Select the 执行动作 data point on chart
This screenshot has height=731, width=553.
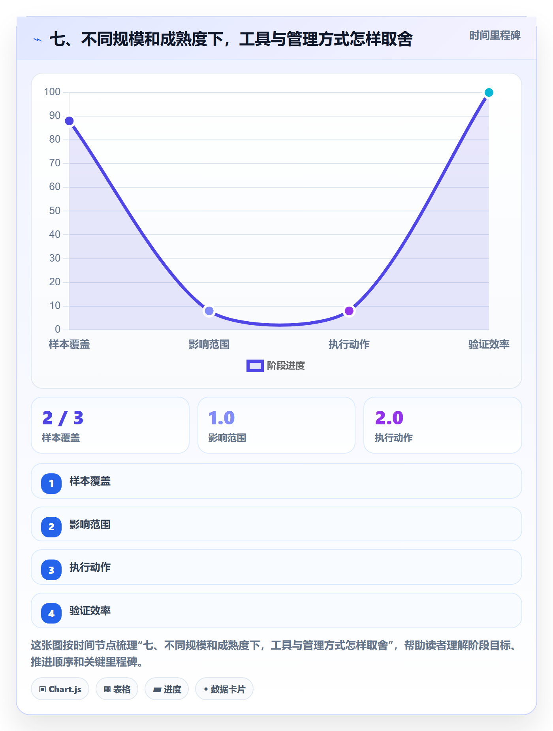(349, 311)
